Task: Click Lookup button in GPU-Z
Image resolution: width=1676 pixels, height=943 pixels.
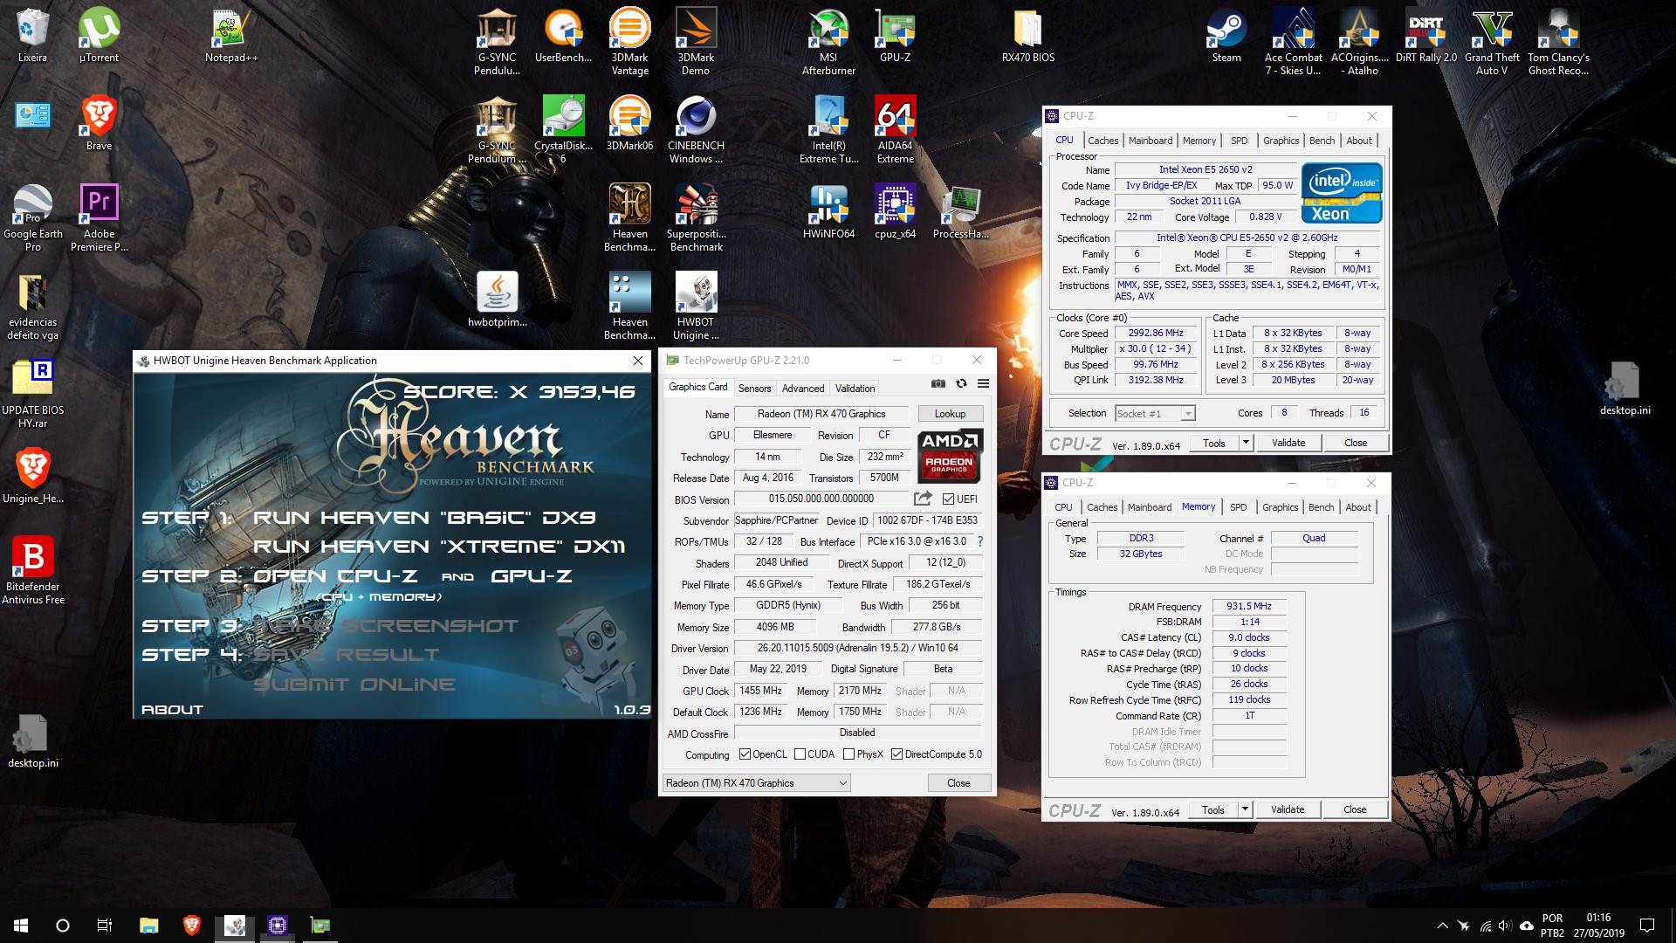Action: [x=950, y=414]
